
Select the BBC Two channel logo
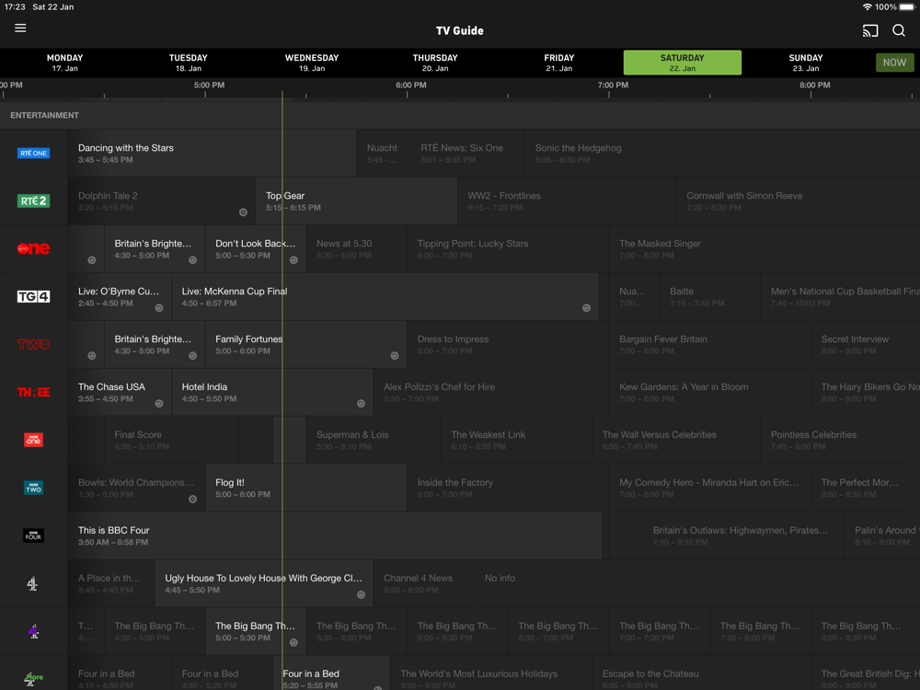[x=33, y=488]
